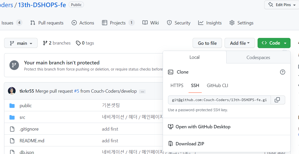Open the Wiki tab

pyautogui.click(x=151, y=23)
